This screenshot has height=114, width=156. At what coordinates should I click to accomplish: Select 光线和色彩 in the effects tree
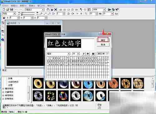click(13, 82)
